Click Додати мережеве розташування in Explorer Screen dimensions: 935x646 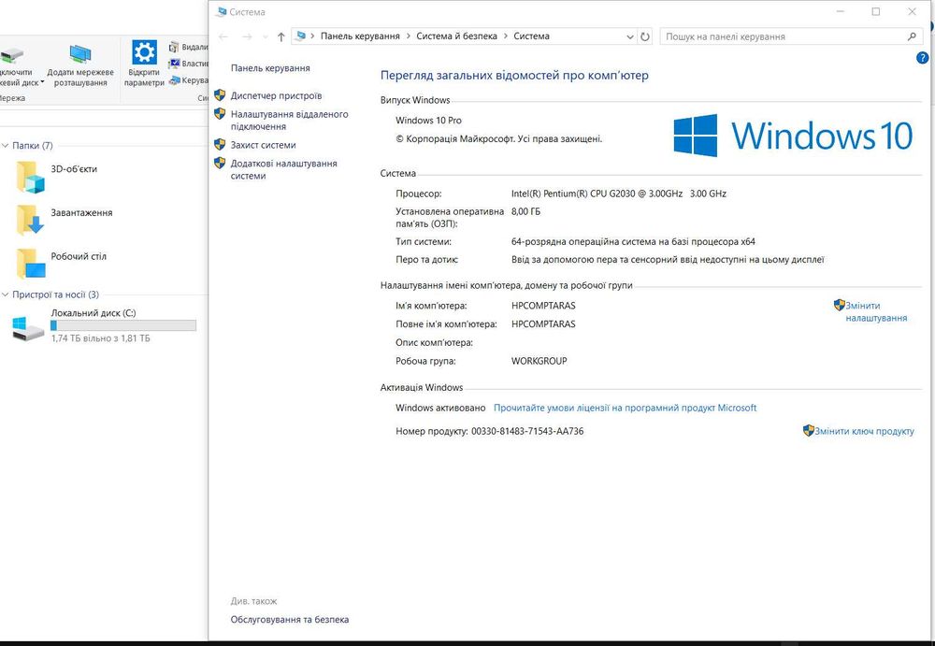coord(80,65)
